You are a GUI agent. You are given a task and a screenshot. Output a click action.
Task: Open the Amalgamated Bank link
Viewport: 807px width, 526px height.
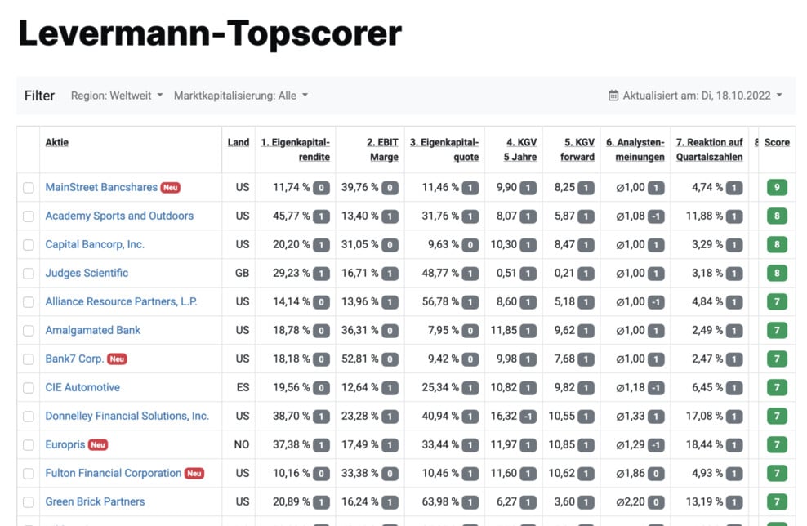(x=92, y=330)
